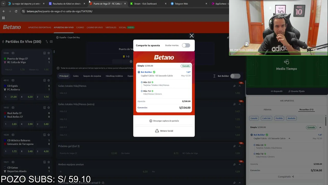Filter settled bets by Cash Out
The width and height of the screenshot is (328, 185).
[266, 118]
